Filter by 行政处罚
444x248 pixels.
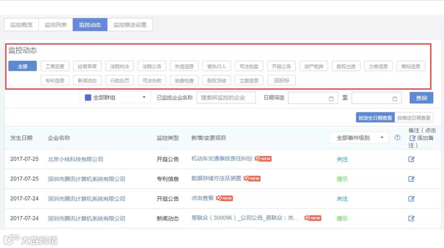click(x=120, y=80)
